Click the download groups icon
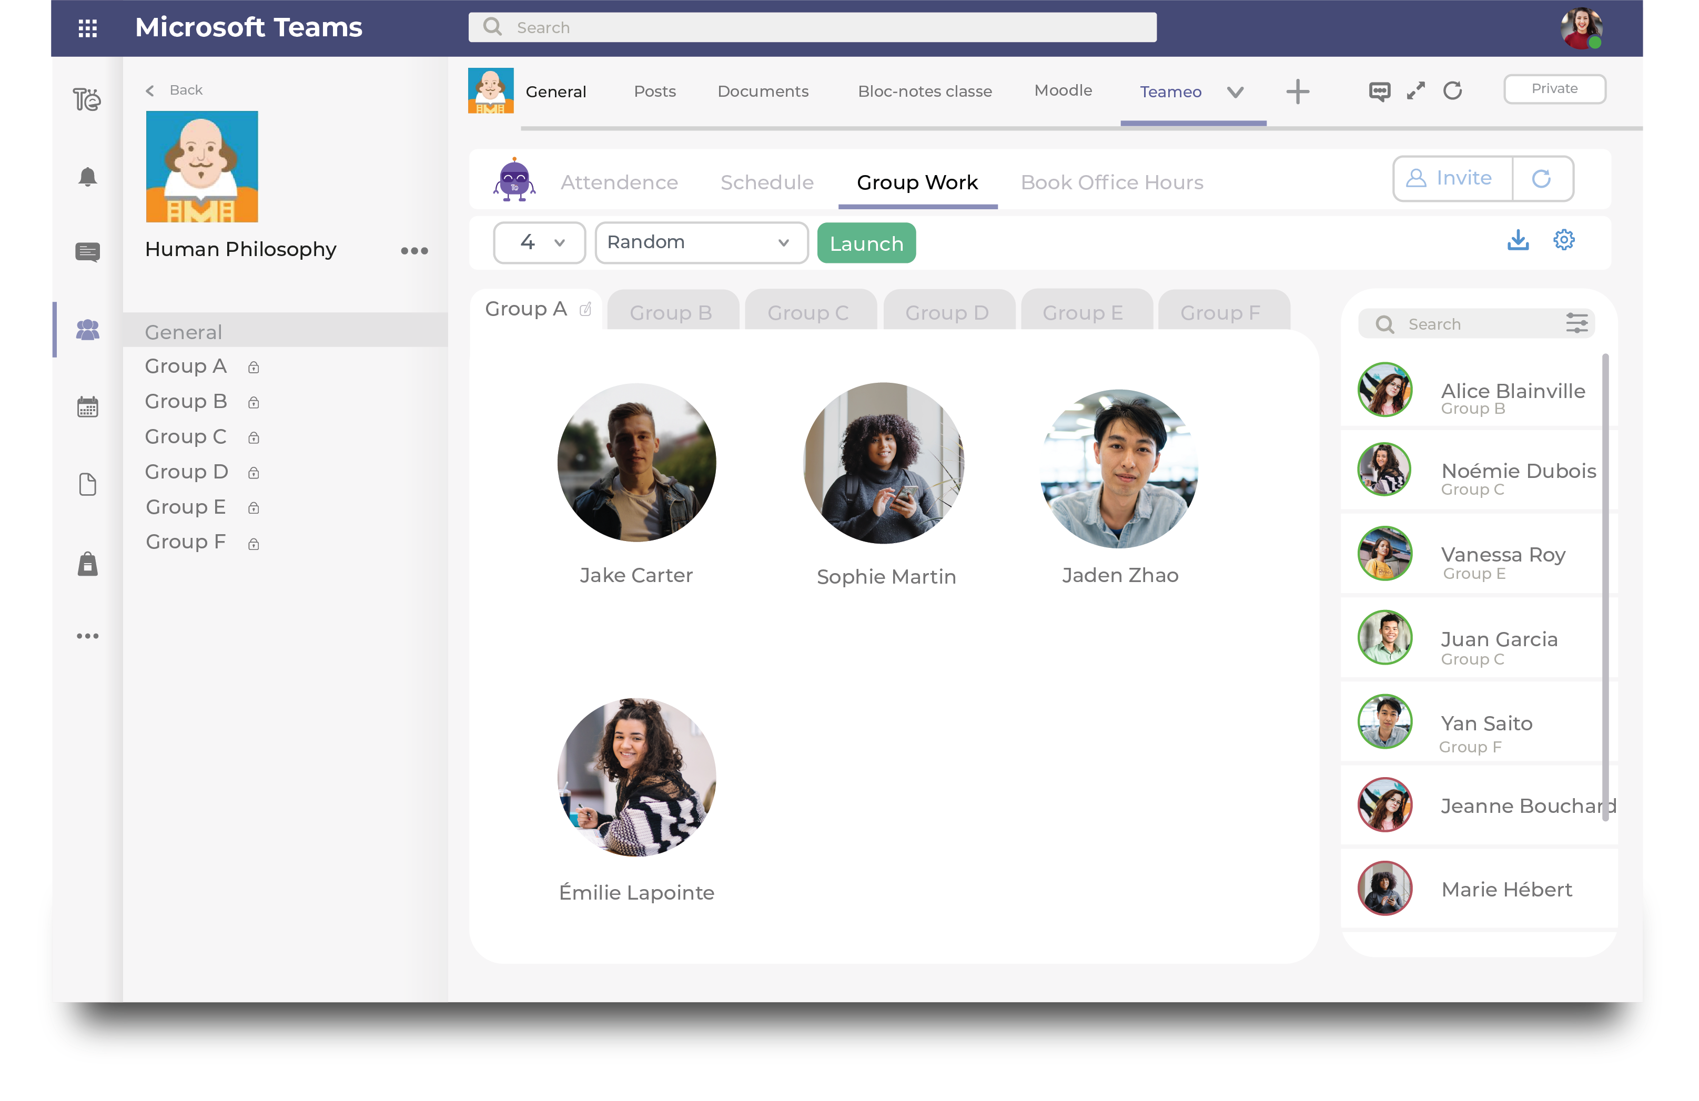Screen dimensions: 1699x1101 1519,240
